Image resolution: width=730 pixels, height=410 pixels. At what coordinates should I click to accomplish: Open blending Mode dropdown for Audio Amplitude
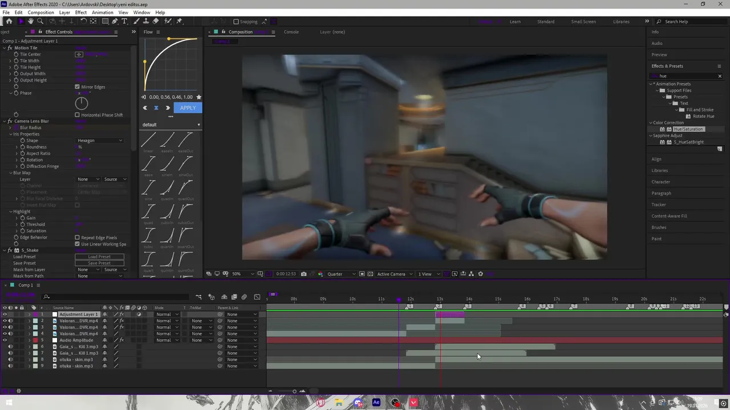(167, 340)
